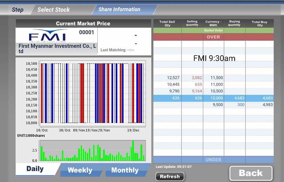284x182 pixels.
Task: Click the Currency : MMK column header
Action: (213, 23)
